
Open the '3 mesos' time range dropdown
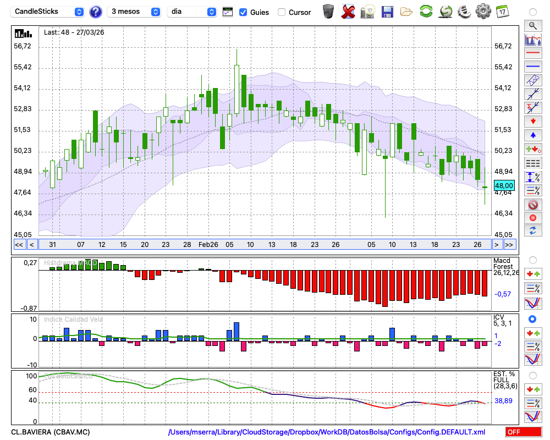[135, 12]
